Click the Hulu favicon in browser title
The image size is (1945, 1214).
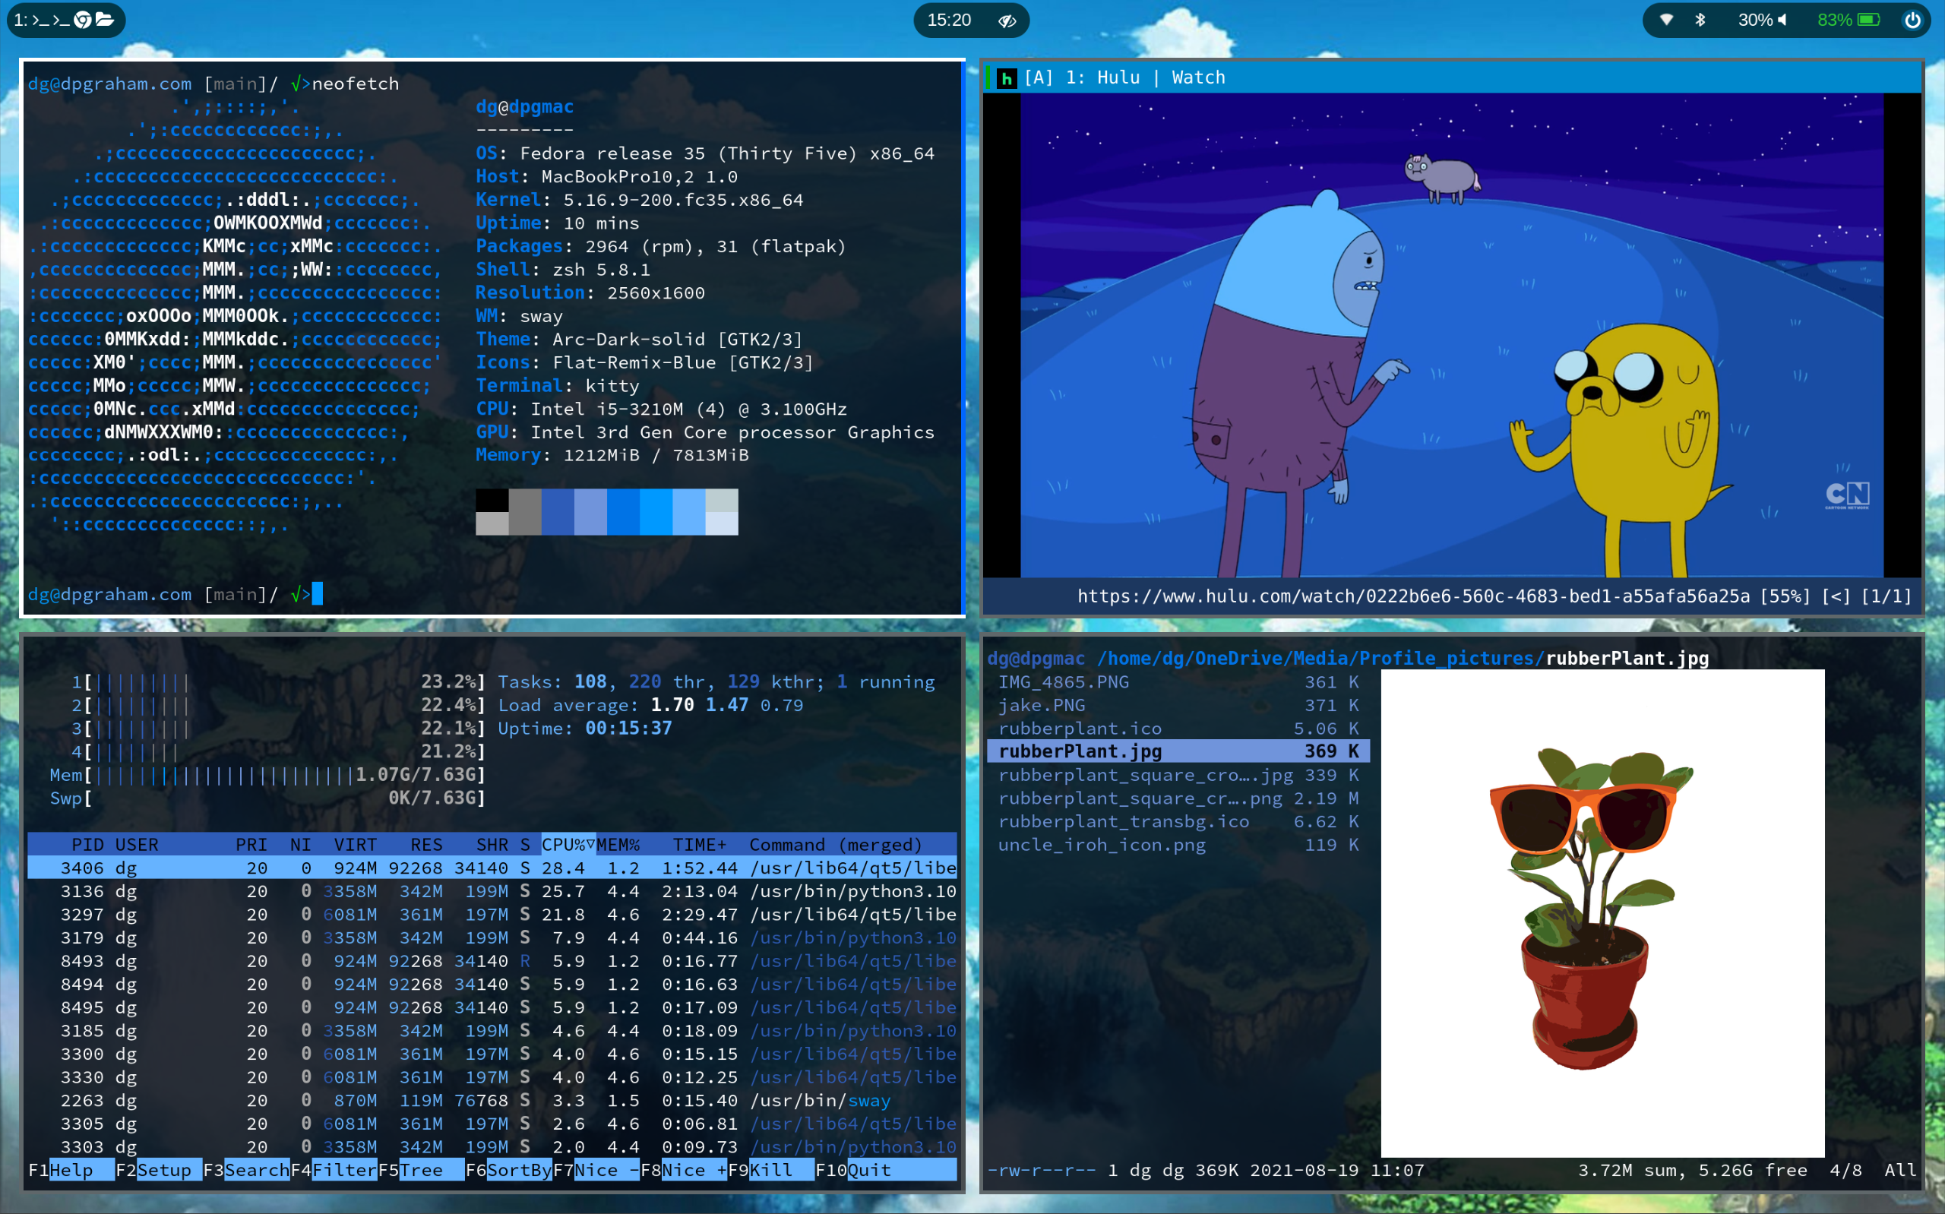click(1006, 78)
